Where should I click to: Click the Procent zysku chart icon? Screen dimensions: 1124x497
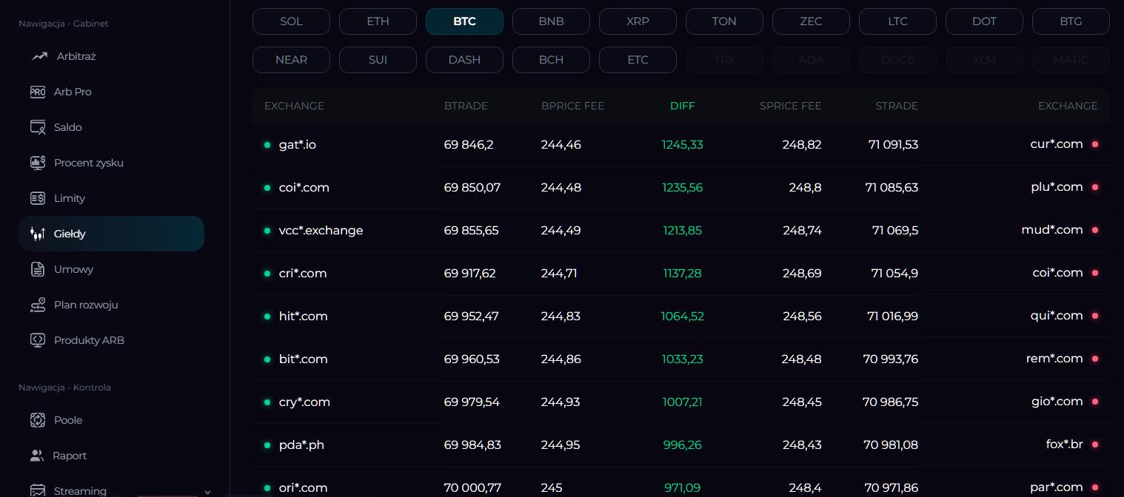click(x=38, y=163)
